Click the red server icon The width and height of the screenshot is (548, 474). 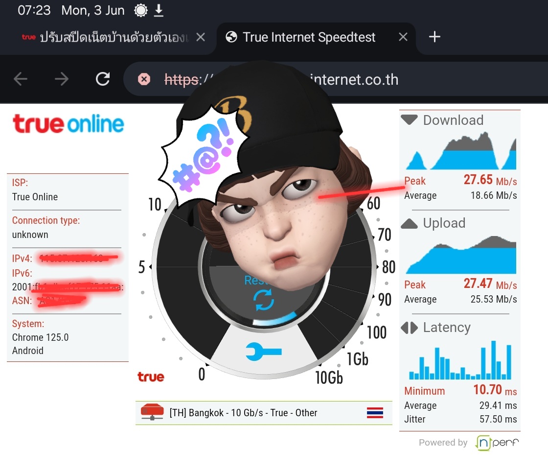point(152,412)
